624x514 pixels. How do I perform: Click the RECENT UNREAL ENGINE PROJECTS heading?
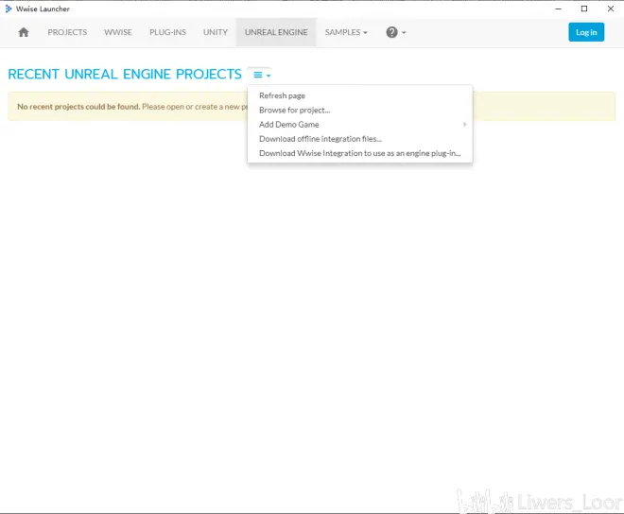tap(125, 75)
